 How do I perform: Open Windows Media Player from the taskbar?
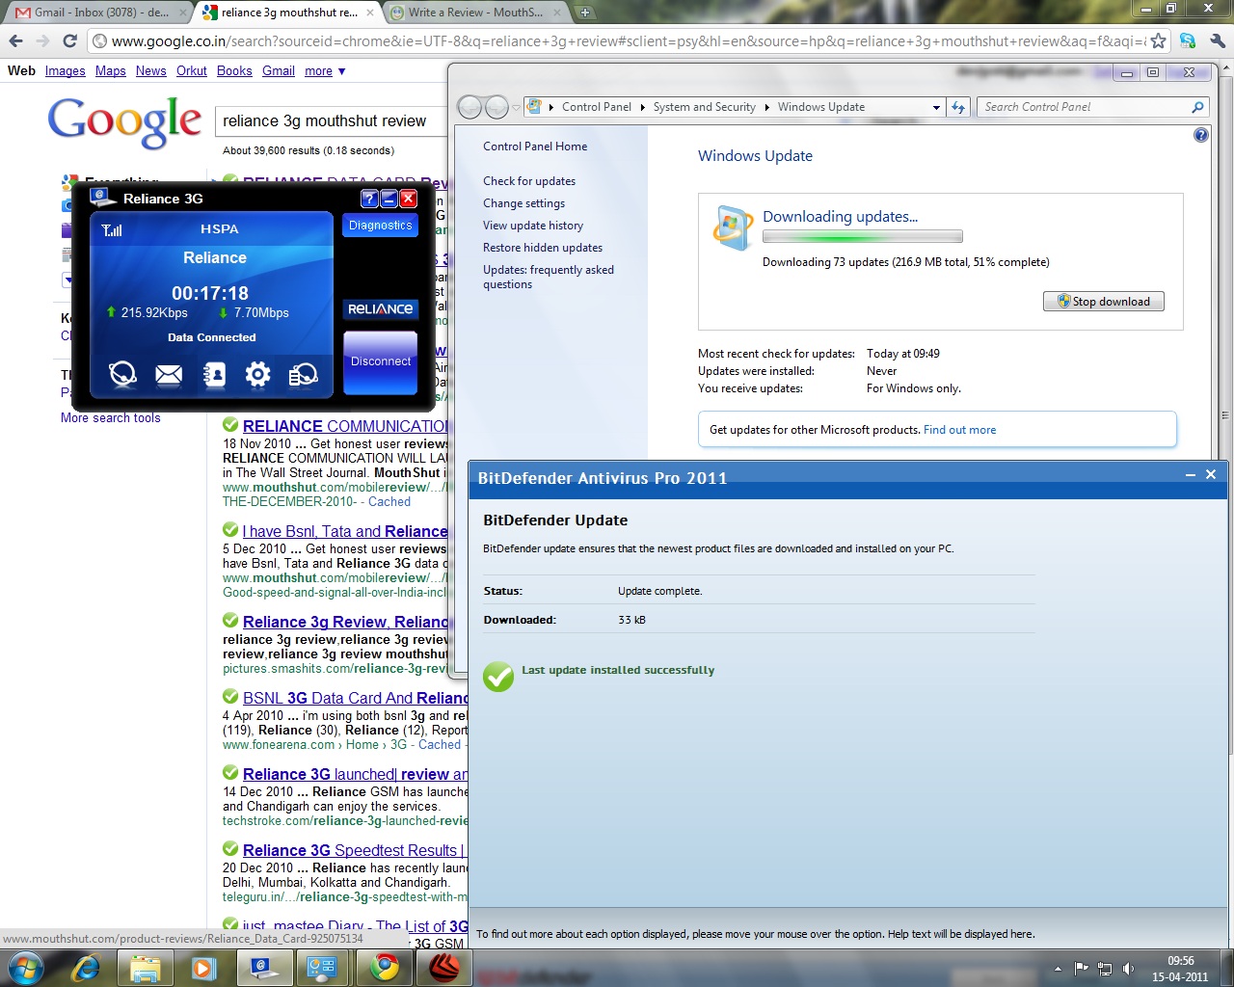point(204,968)
